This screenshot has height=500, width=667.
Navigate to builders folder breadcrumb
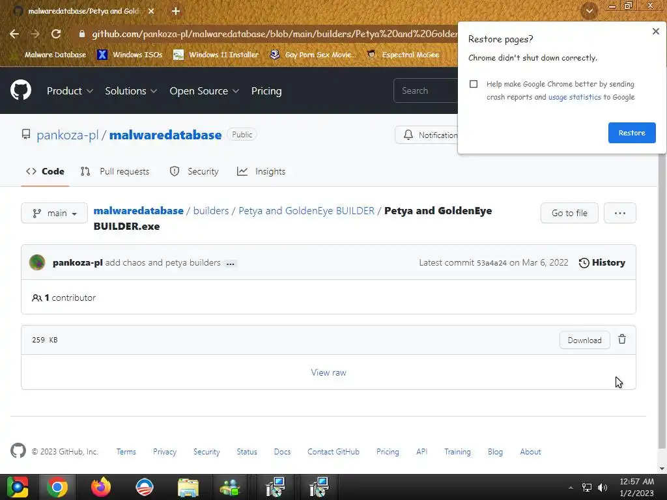(x=211, y=211)
